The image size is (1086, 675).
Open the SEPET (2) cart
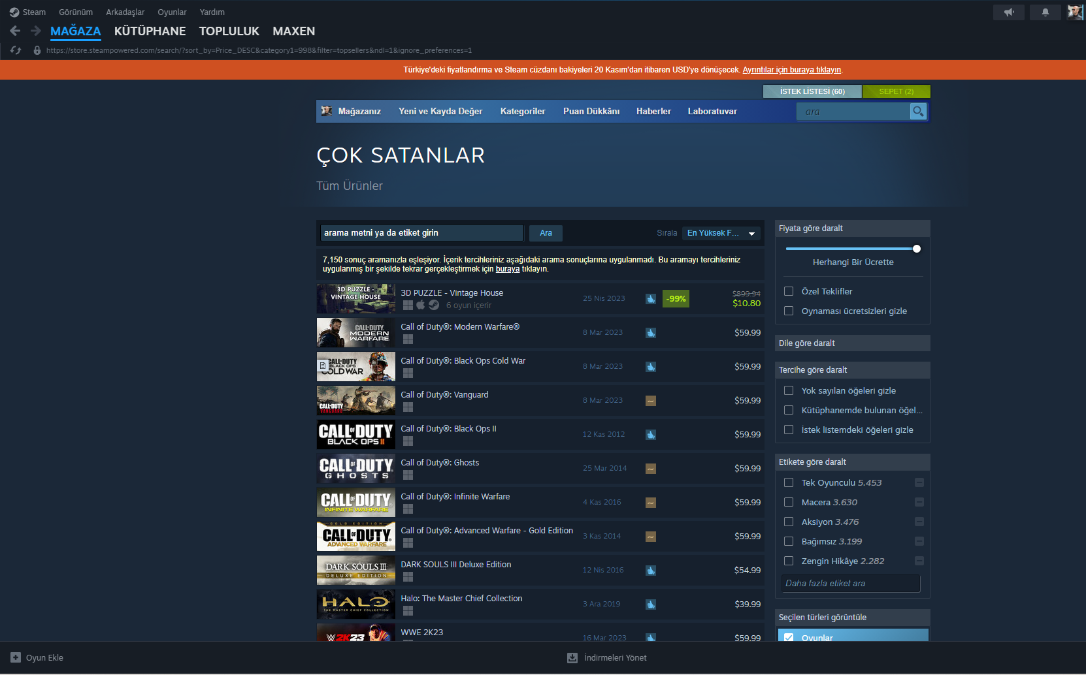(x=897, y=91)
